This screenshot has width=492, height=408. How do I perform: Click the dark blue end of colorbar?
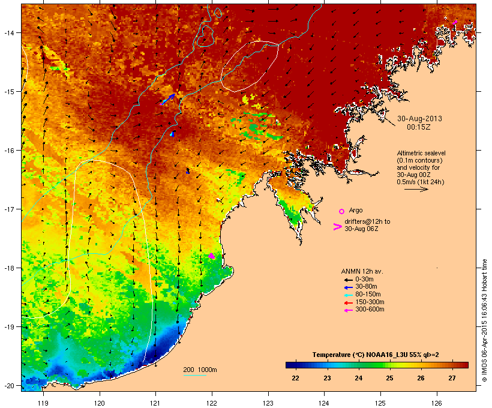[x=290, y=365]
